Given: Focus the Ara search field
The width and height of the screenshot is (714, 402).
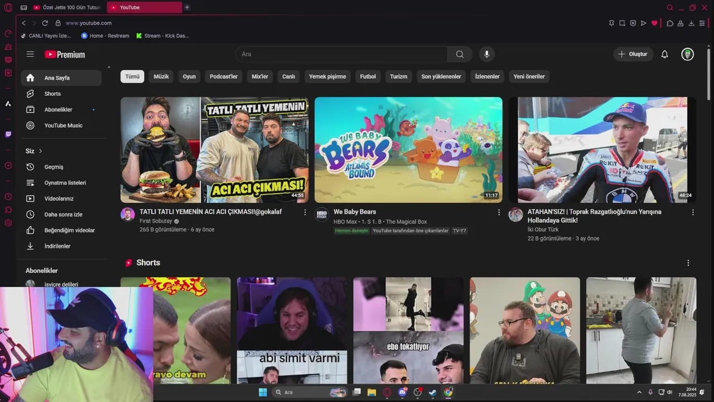Looking at the screenshot, I should (x=341, y=54).
